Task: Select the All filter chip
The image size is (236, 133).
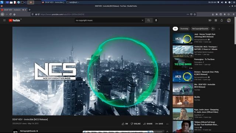Action: [x=175, y=29]
